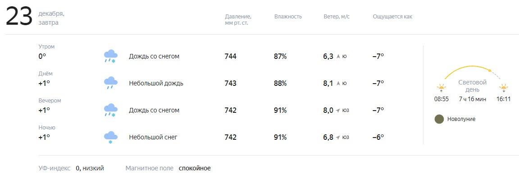519x178 pixels.
Task: Click the Ветер, м/с column header
Action: [x=336, y=17]
